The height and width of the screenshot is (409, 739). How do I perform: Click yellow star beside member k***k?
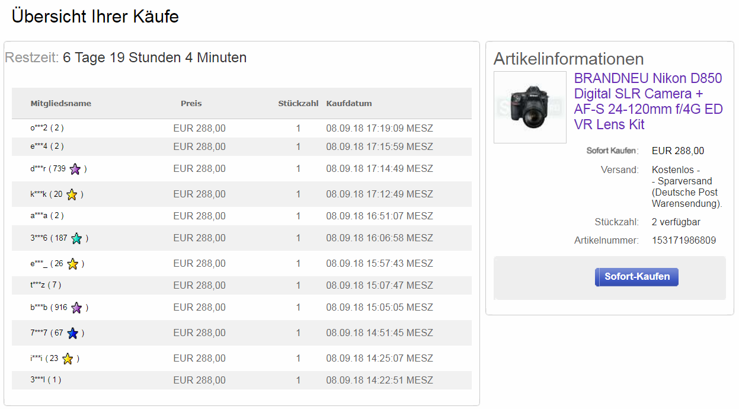click(72, 194)
